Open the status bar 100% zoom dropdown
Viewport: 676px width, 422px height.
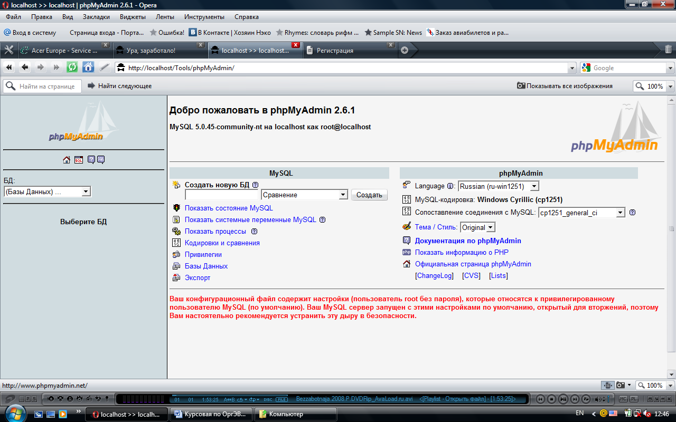coord(671,386)
